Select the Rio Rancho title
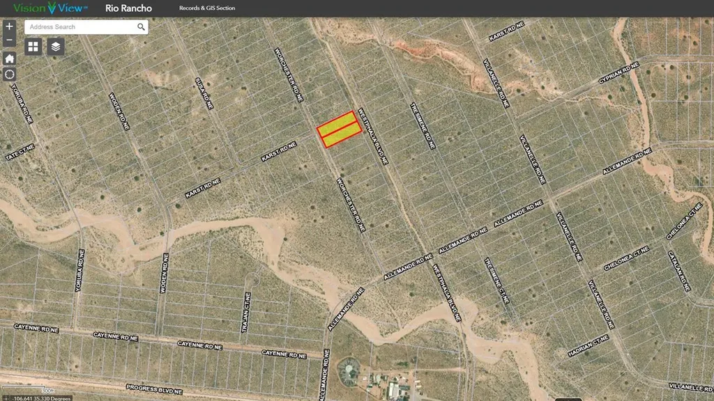 coord(128,8)
